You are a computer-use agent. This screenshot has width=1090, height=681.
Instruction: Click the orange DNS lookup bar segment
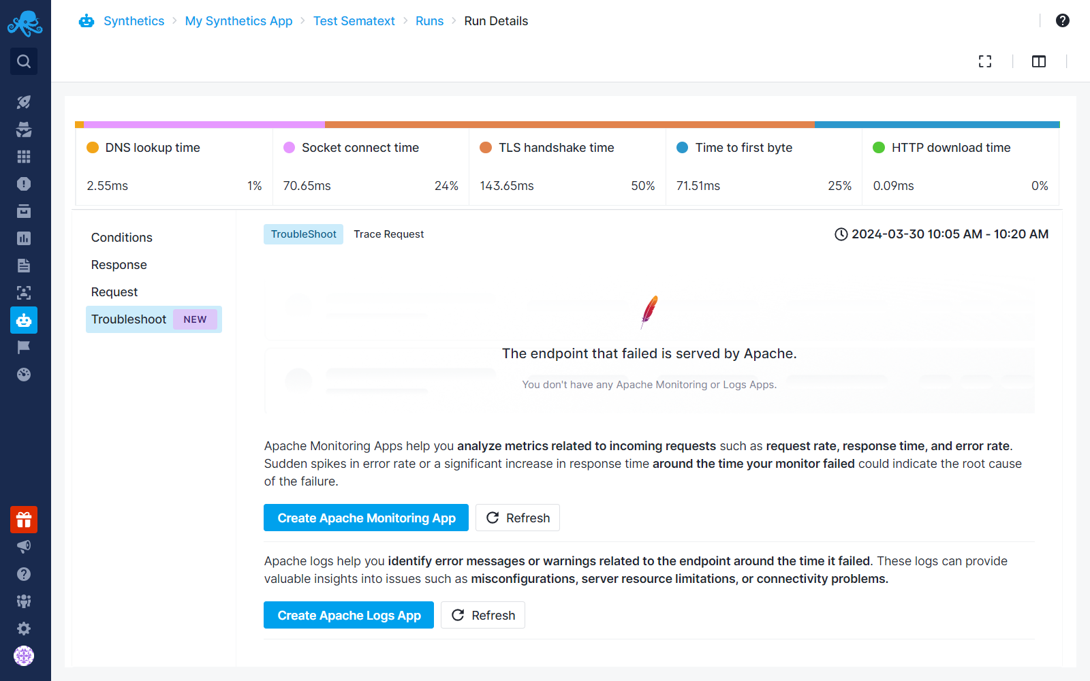80,125
